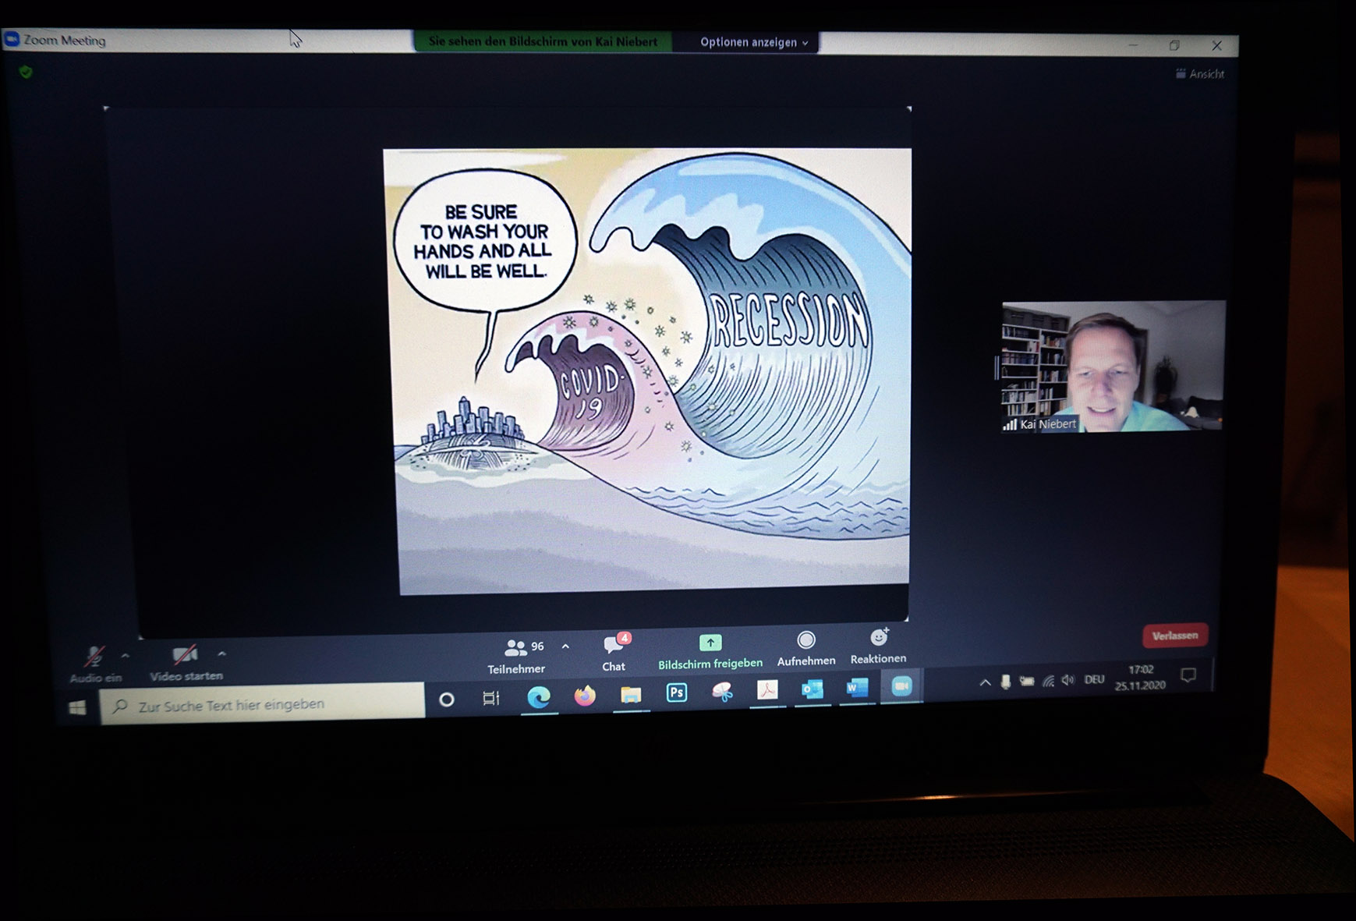The height and width of the screenshot is (921, 1356).
Task: Open Reaktionen reactions menu
Action: coord(878,647)
